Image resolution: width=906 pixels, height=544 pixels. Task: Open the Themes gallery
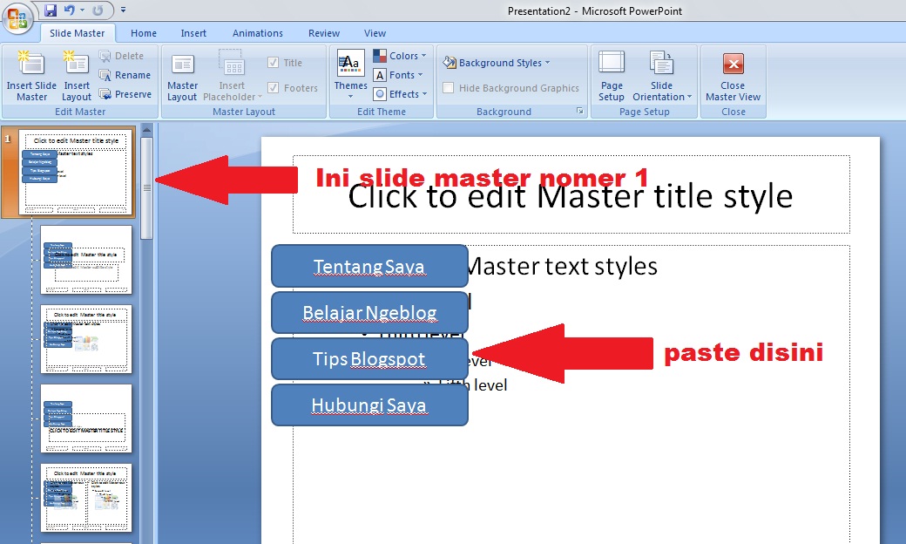pyautogui.click(x=350, y=74)
